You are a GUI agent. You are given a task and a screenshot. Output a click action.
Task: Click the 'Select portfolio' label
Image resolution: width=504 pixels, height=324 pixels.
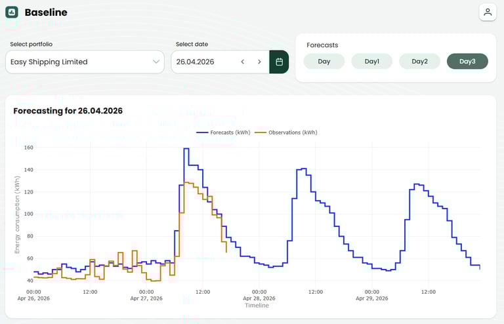point(31,44)
